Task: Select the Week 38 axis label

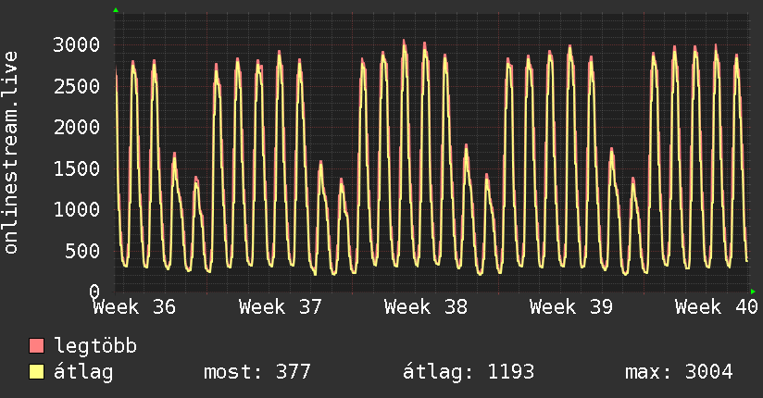Action: pos(426,307)
